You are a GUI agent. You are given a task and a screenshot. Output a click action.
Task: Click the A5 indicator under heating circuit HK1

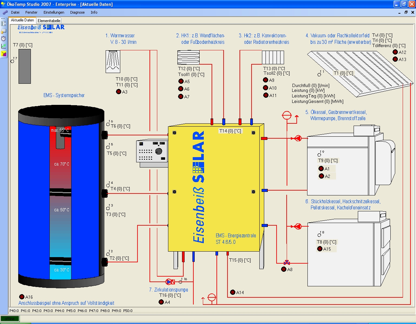(181, 81)
